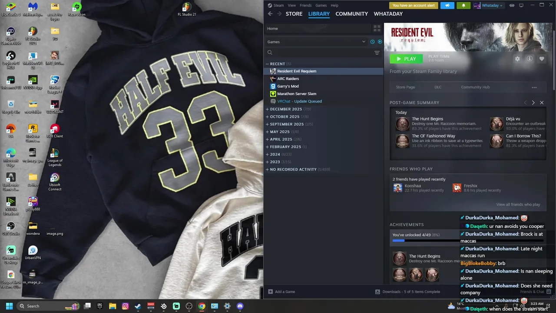Open the Steam announcements megaphone icon
This screenshot has height=313, width=556.
pyautogui.click(x=447, y=5)
